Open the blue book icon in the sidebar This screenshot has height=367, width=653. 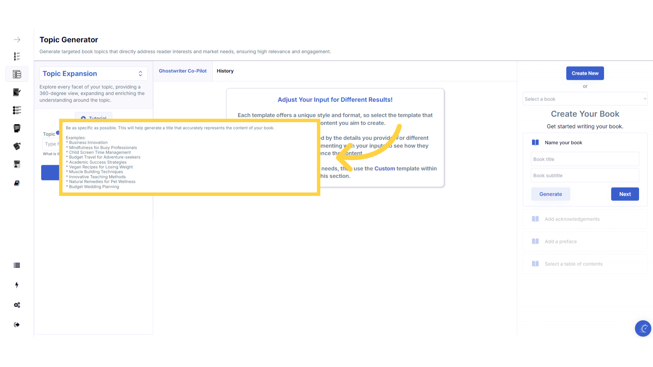[17, 183]
